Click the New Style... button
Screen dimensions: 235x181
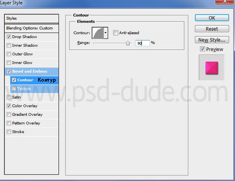pos(212,40)
